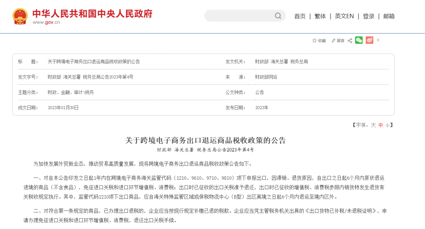Switch to 繁体 traditional Chinese

pos(320,16)
